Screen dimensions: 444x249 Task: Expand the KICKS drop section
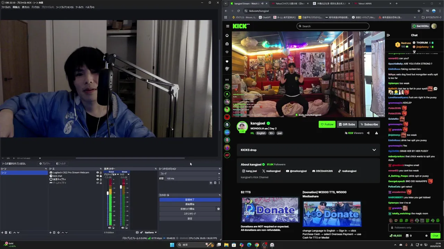coord(374,150)
